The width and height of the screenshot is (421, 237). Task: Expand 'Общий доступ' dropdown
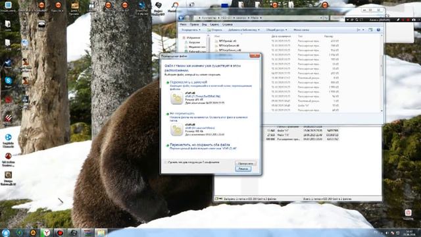[276, 30]
